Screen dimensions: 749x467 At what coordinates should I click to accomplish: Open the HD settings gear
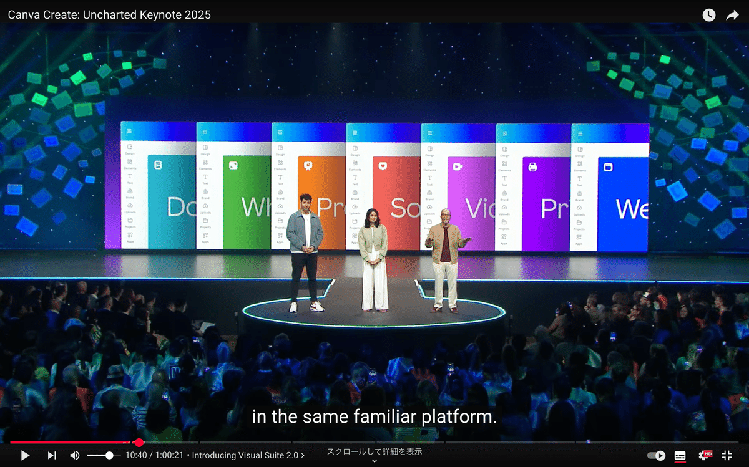point(705,455)
